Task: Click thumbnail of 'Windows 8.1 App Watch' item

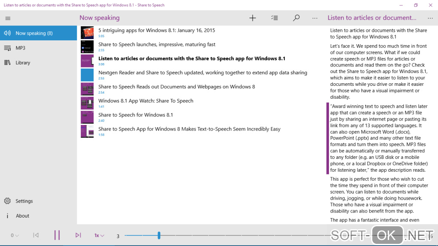Action: point(87,103)
